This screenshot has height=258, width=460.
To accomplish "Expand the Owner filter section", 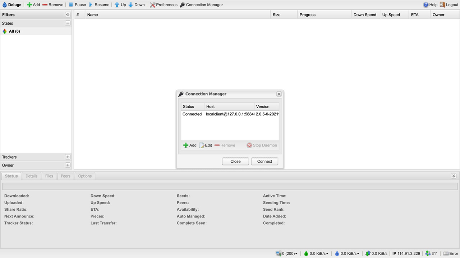I will coord(68,165).
